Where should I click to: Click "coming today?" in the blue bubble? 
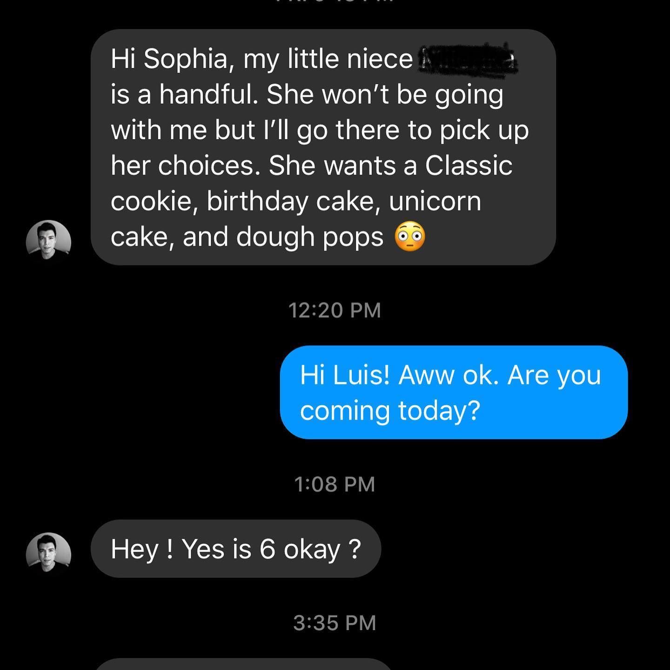(390, 411)
